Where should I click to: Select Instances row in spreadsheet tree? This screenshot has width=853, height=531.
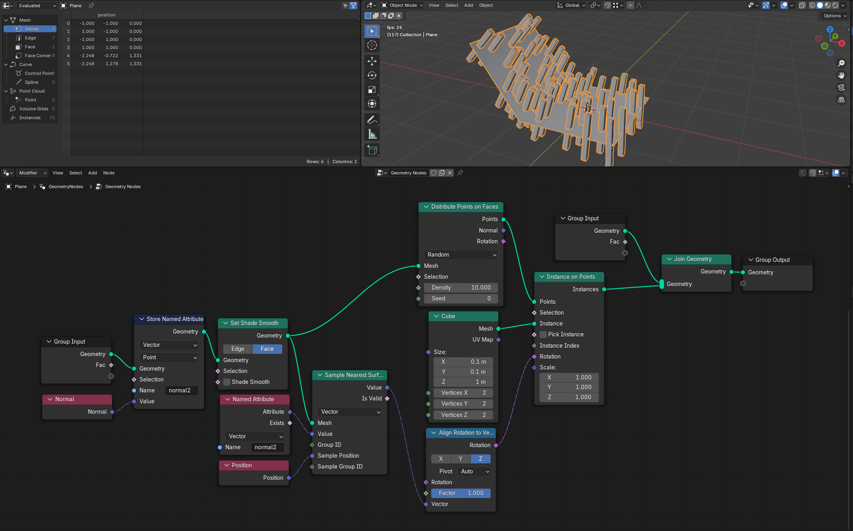pos(30,118)
